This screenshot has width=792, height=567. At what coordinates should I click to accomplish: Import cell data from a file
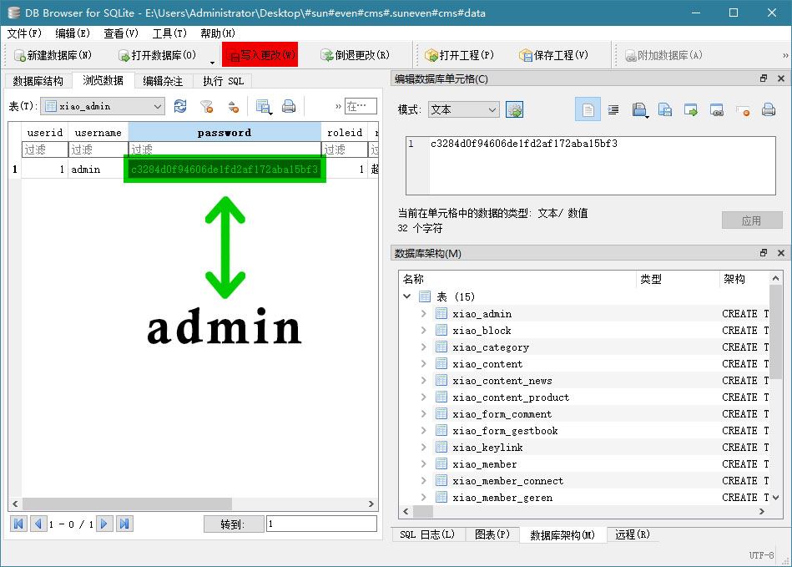[638, 109]
